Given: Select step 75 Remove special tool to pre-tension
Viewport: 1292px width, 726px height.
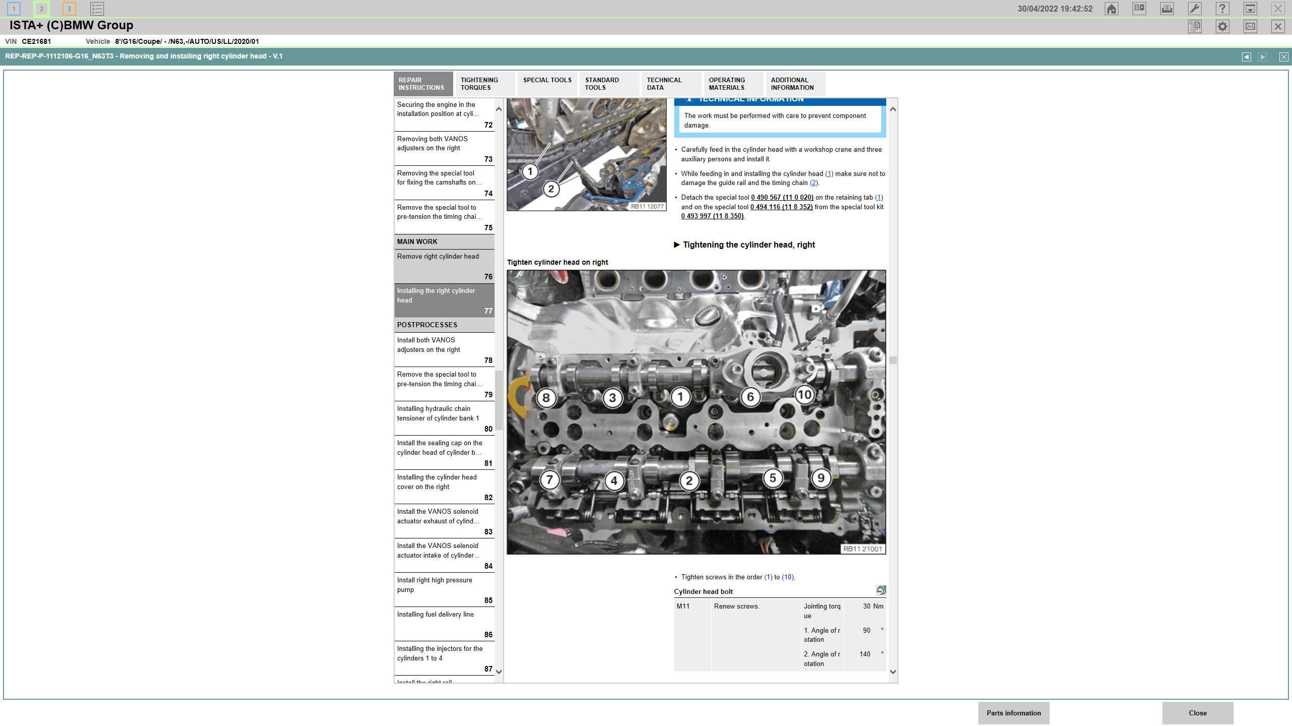Looking at the screenshot, I should [444, 218].
